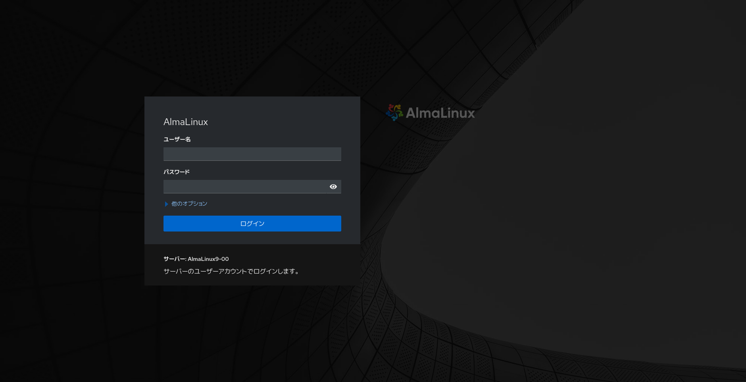Screen dimensions: 746x382
Task: Click the blue ログイン button
Action: pyautogui.click(x=252, y=224)
